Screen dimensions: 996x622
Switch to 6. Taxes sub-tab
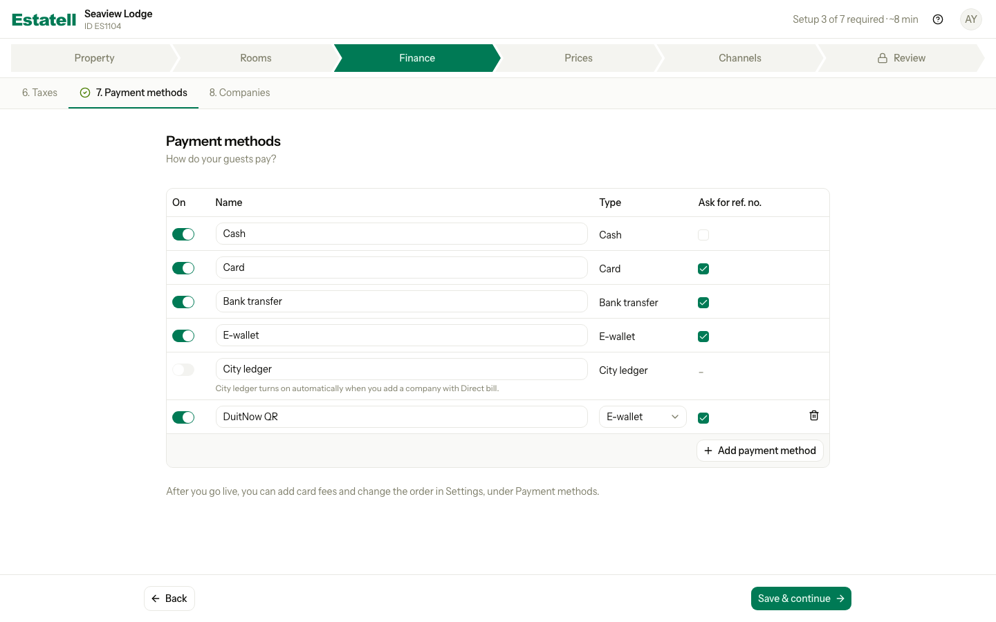[39, 93]
